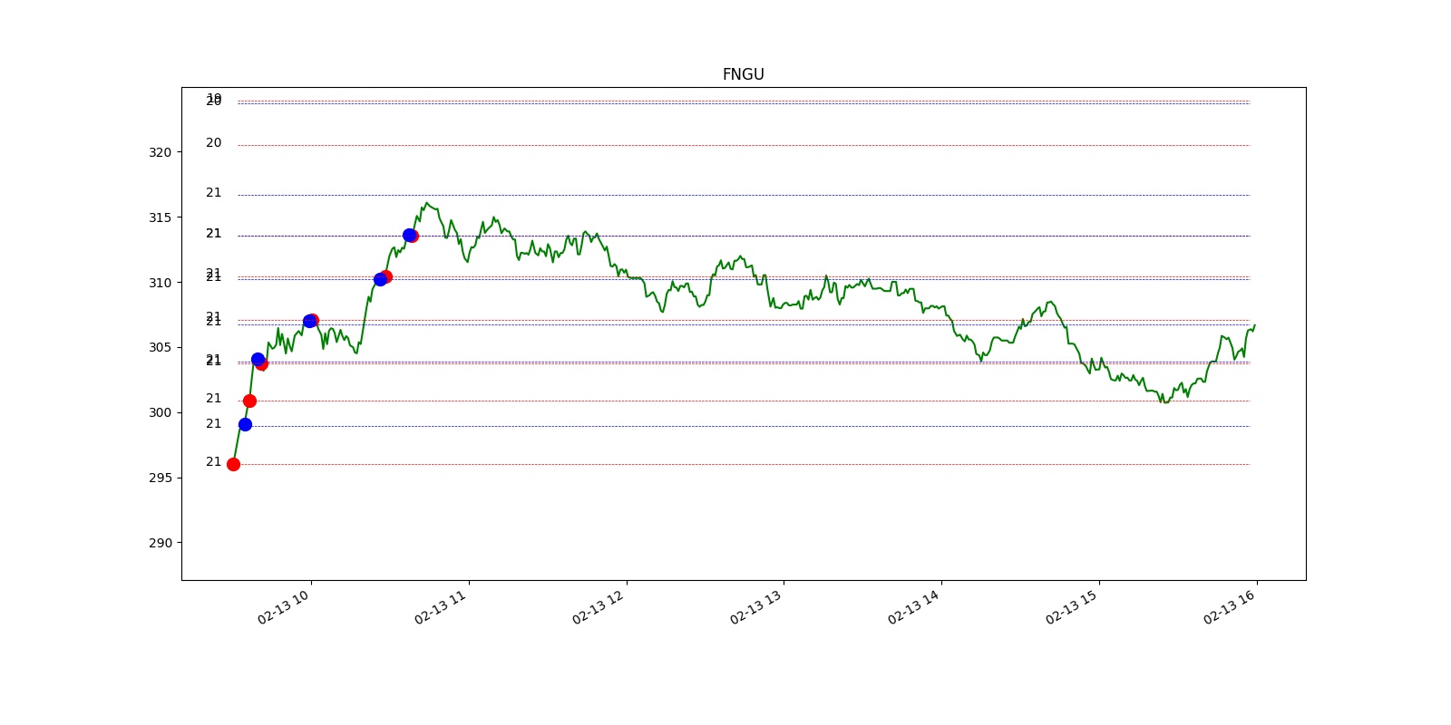Click the blue marker on the 299 line
Viewport: 1451px width, 725px height.
[x=245, y=424]
